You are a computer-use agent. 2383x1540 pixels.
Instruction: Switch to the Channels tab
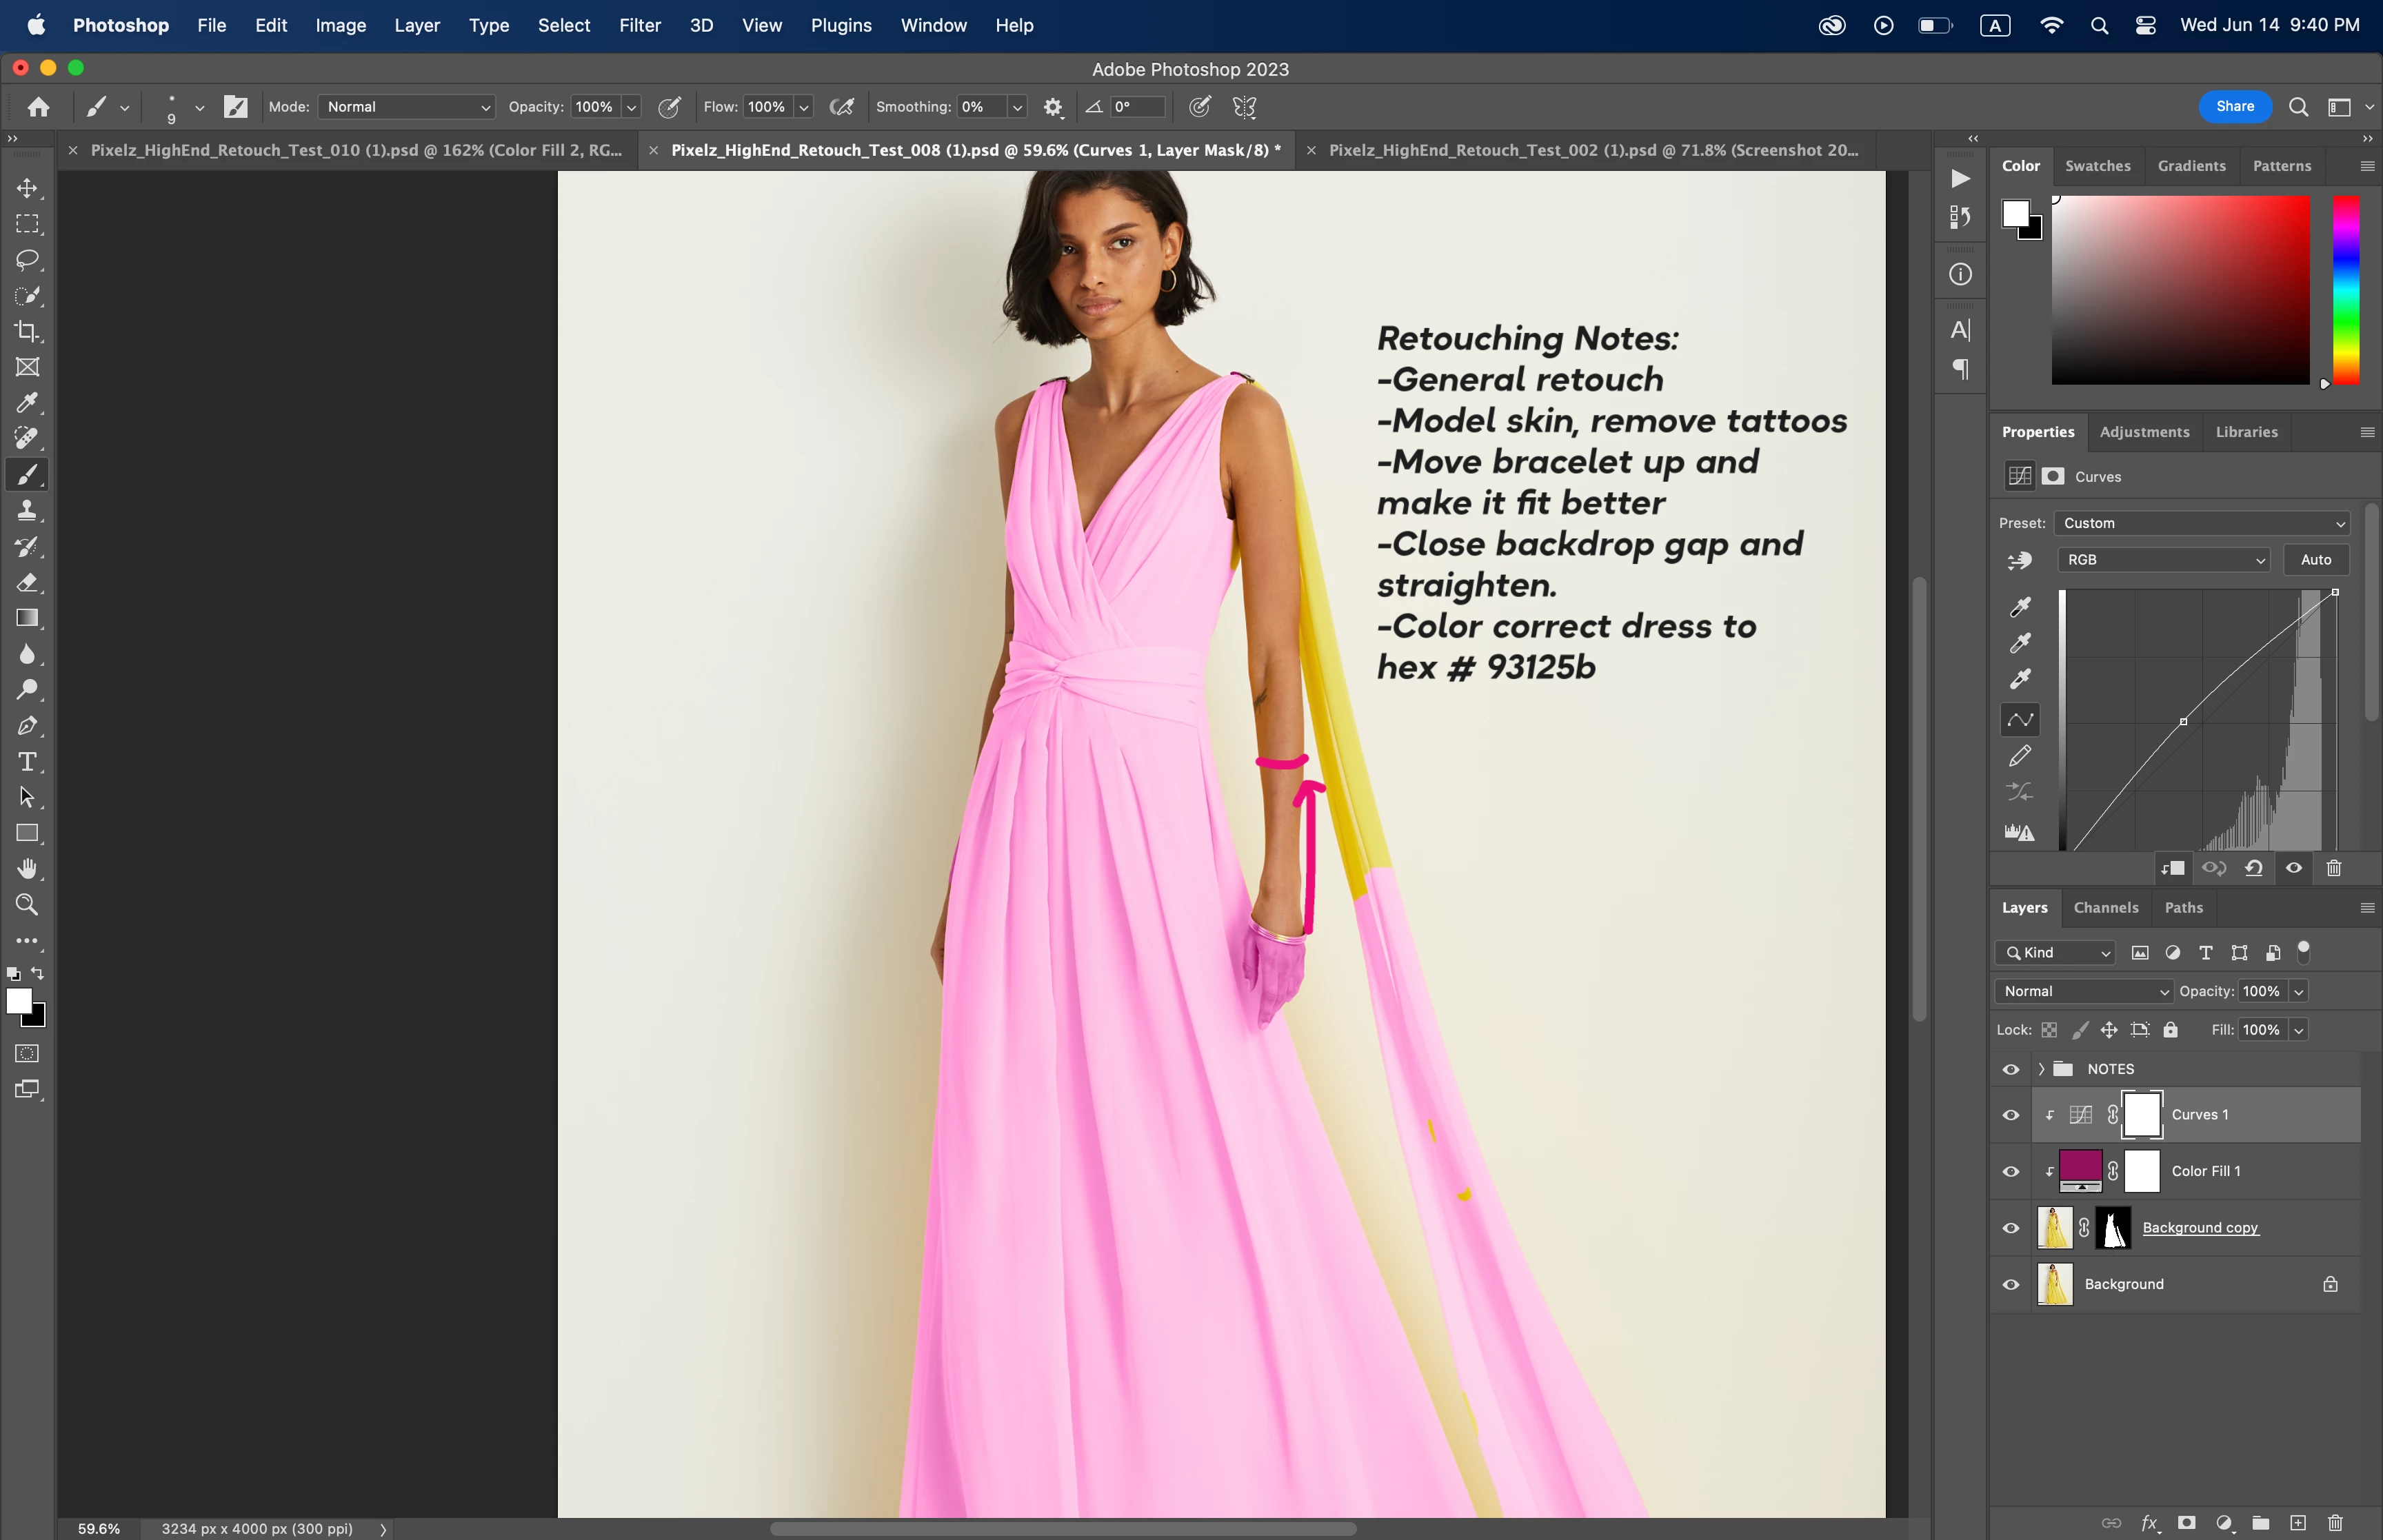pyautogui.click(x=2105, y=908)
